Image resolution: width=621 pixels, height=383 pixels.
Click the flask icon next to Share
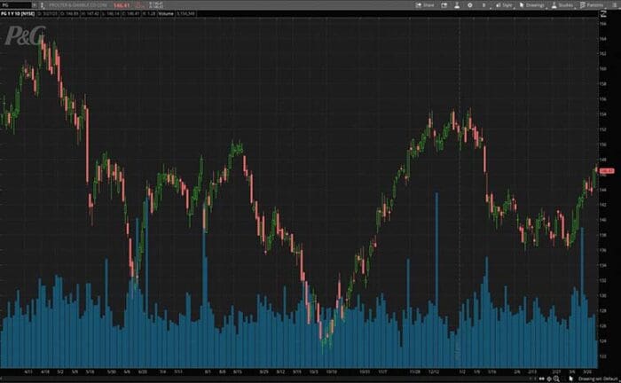(x=457, y=5)
